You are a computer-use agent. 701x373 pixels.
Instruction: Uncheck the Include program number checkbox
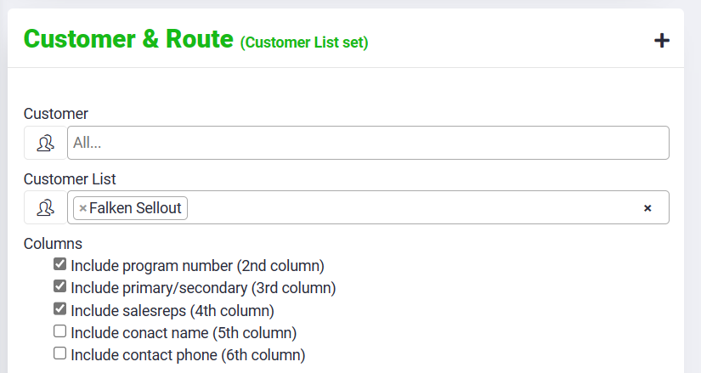(x=60, y=264)
